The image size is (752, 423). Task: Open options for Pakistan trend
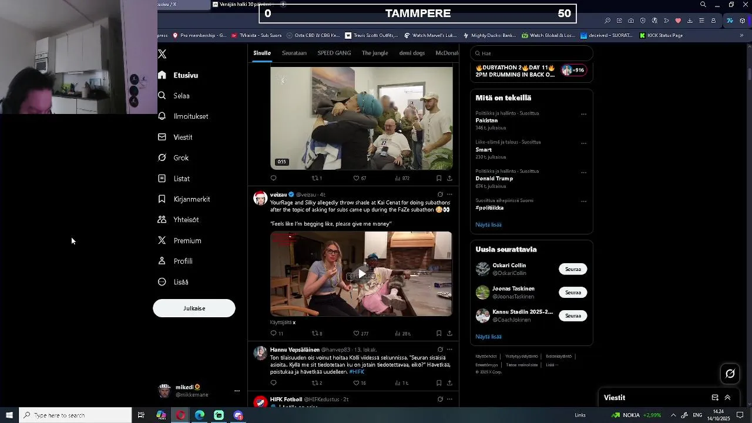click(x=583, y=114)
